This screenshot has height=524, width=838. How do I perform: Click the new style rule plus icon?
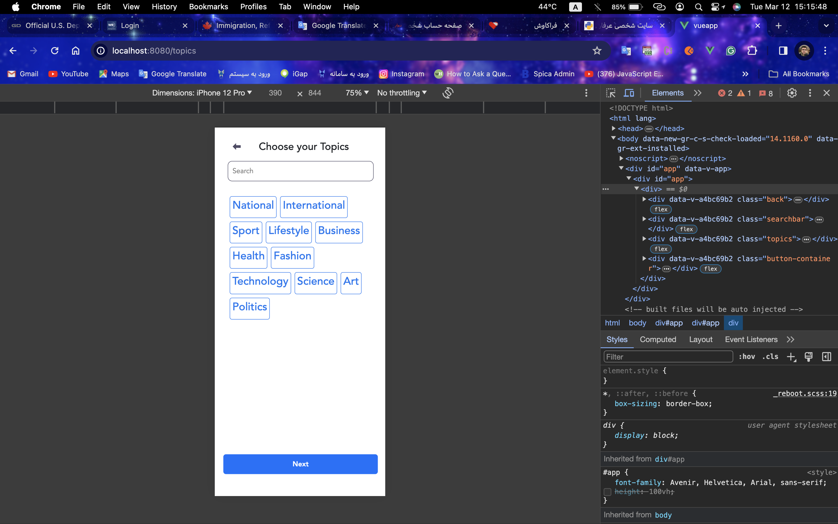791,357
